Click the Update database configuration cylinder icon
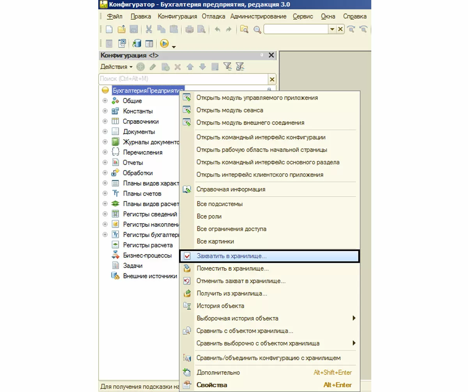The height and width of the screenshot is (392, 468). click(137, 44)
